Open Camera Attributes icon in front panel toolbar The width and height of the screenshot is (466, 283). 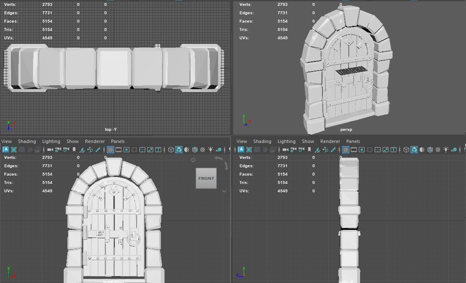click(x=66, y=150)
